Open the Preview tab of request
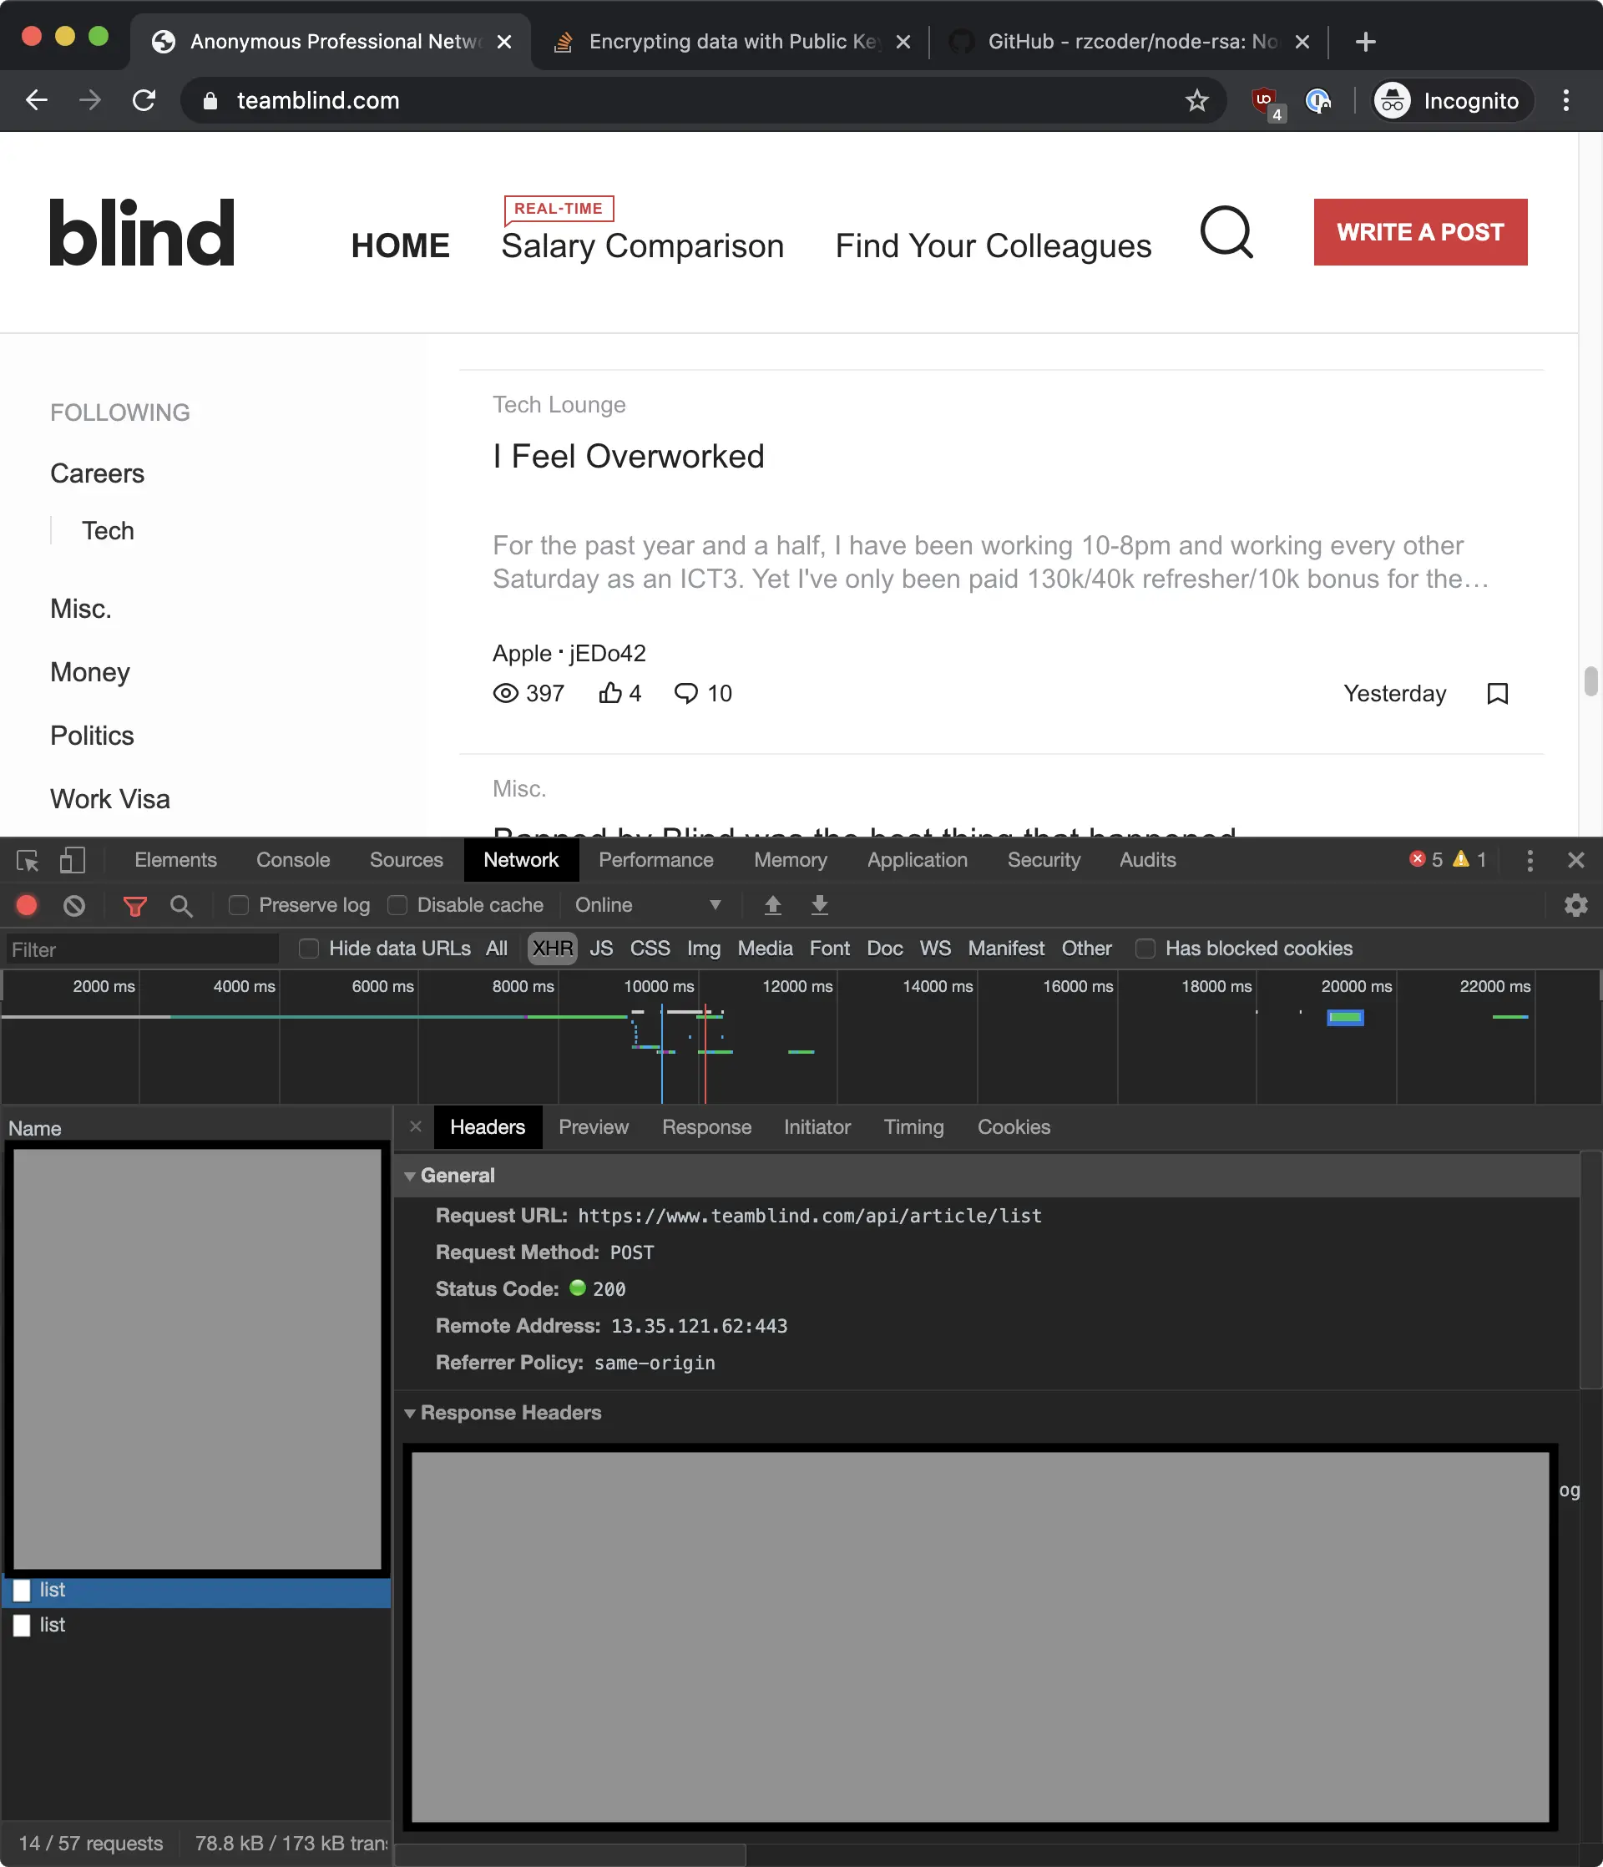 click(593, 1127)
